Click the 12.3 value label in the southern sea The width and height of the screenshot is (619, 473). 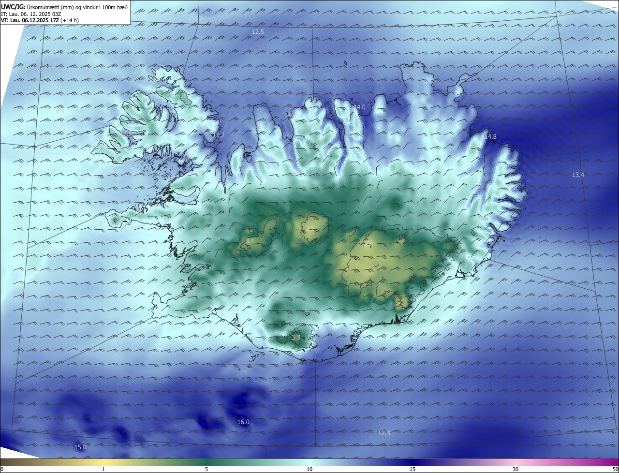tap(383, 433)
